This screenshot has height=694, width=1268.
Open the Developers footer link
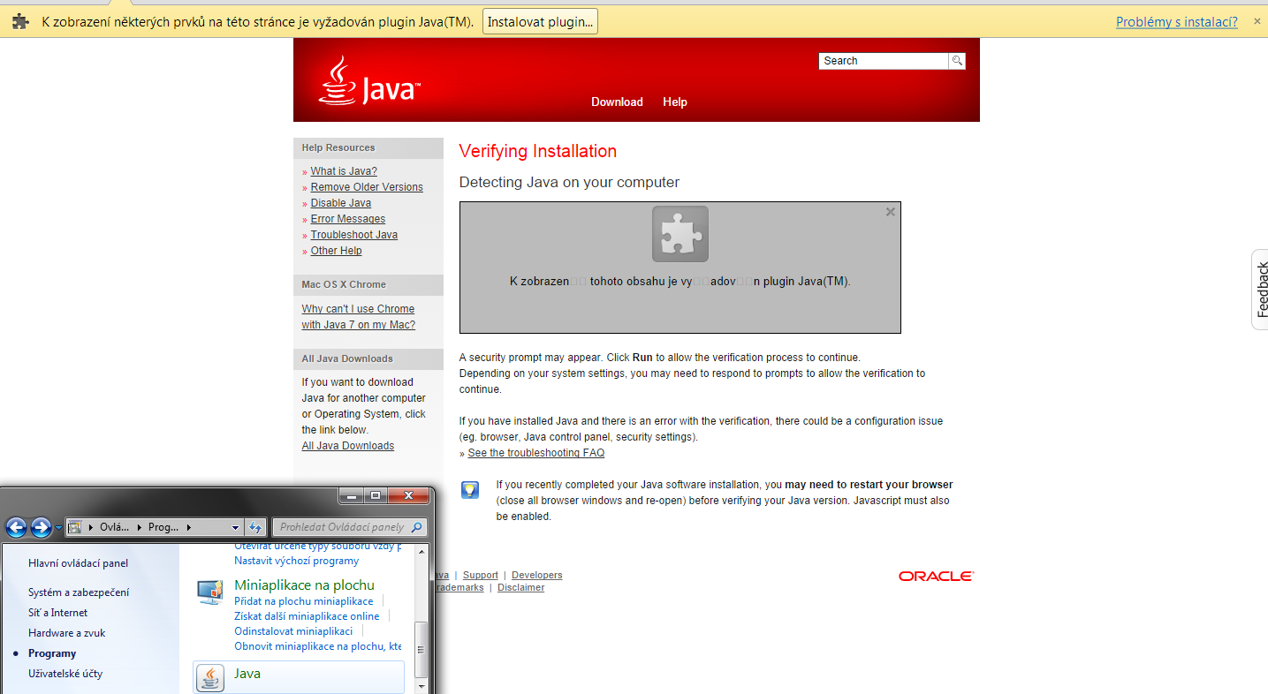(x=537, y=576)
